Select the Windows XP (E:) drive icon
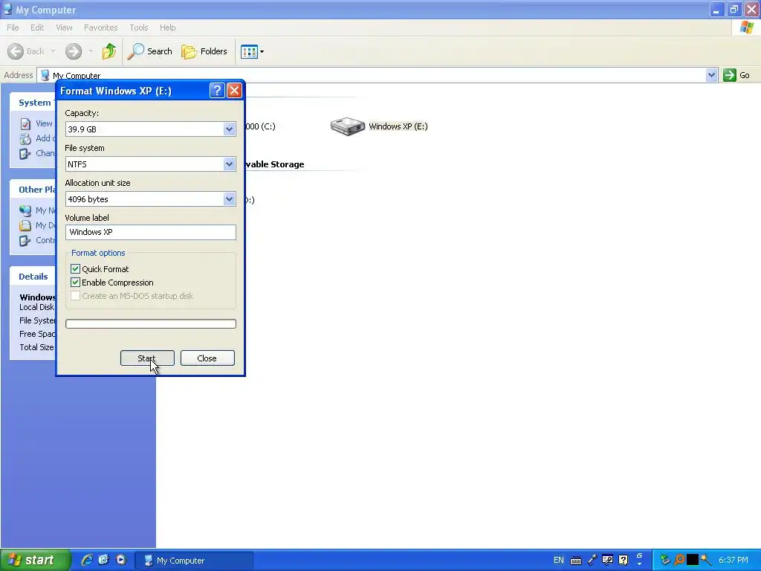The image size is (761, 571). [348, 126]
